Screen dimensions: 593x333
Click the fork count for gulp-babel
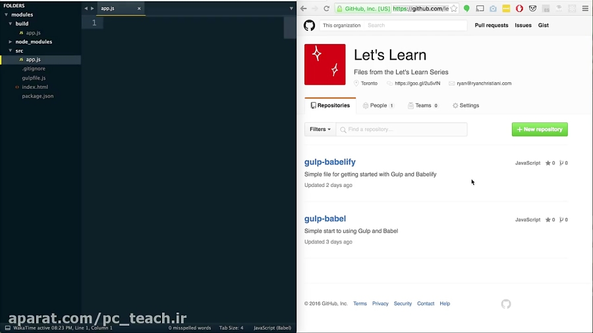click(x=563, y=220)
